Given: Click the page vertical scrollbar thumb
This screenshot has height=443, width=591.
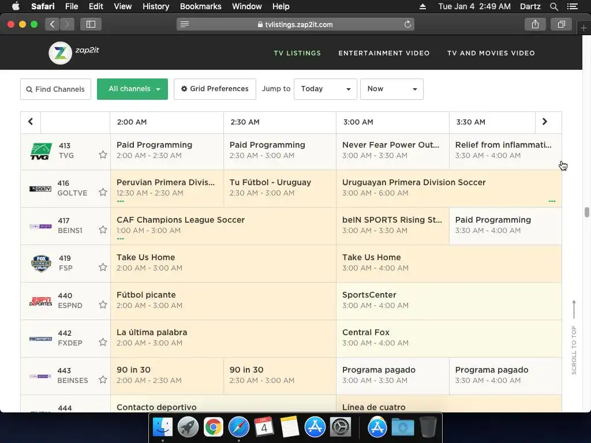Looking at the screenshot, I should (x=586, y=212).
